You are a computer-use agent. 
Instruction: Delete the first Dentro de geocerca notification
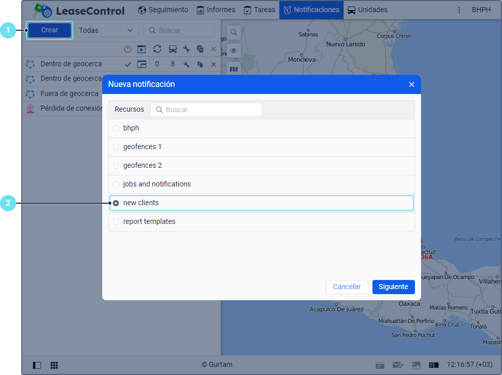[214, 64]
